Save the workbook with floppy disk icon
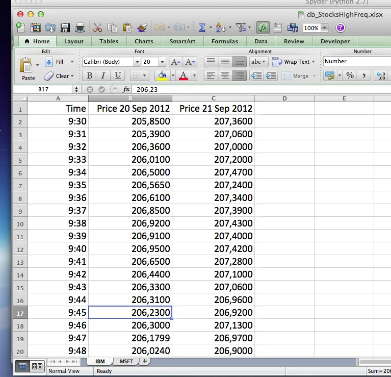The width and height of the screenshot is (391, 377). click(x=65, y=28)
